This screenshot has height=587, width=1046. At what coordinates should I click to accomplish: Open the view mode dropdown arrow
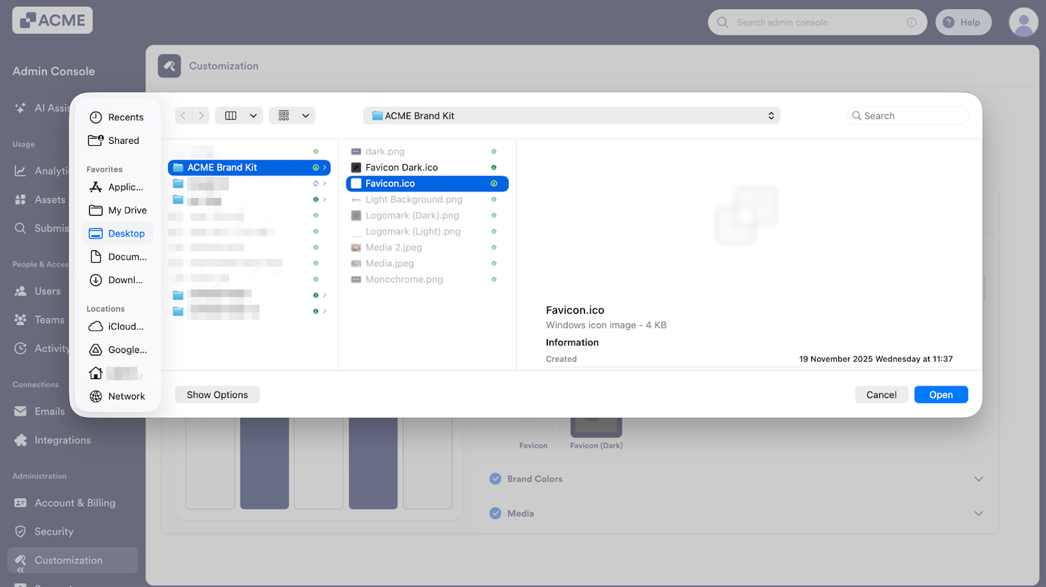point(253,116)
